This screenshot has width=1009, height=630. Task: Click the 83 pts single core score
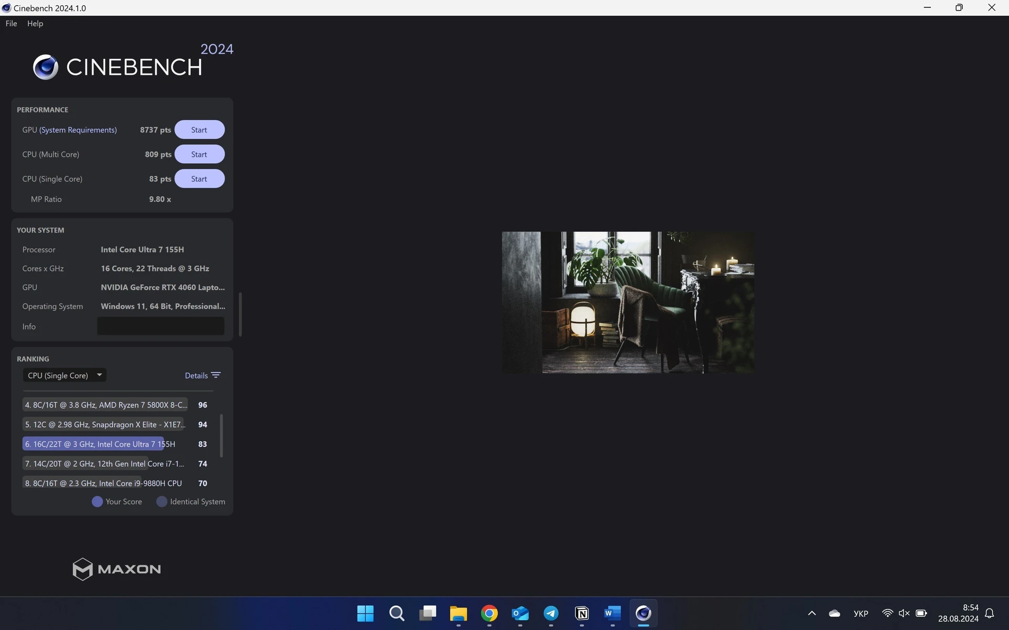tap(160, 179)
